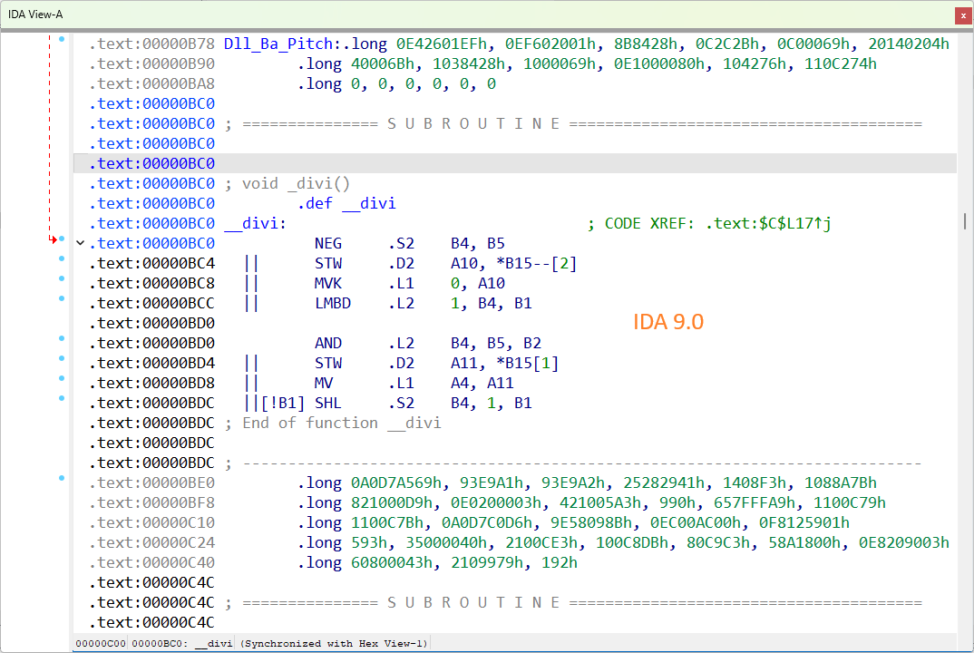Toggle breakpoint dot at 00000BE0

[x=62, y=478]
